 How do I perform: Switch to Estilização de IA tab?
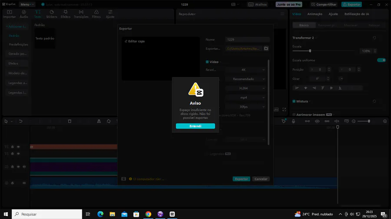[357, 14]
